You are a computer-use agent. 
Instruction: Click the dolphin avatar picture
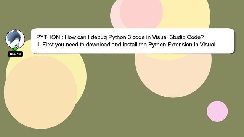[15, 39]
